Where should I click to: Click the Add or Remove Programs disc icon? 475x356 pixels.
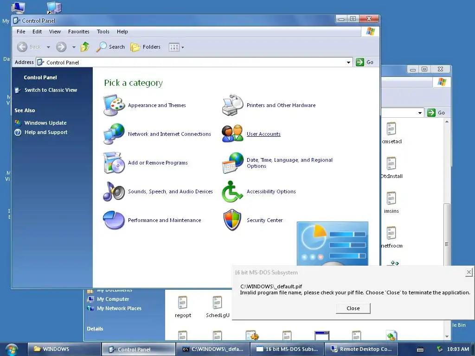pyautogui.click(x=114, y=163)
